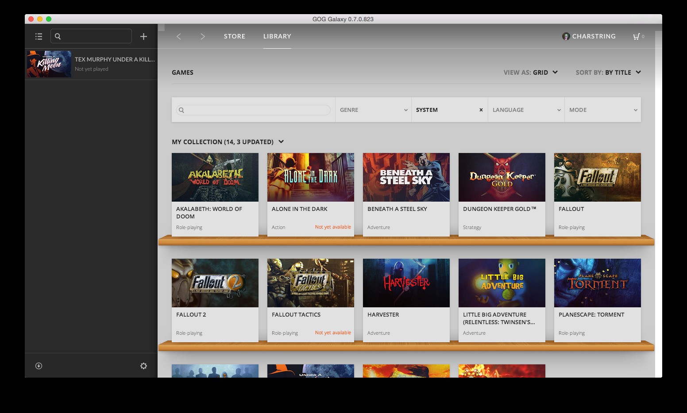The height and width of the screenshot is (413, 687).
Task: Expand the LANGUAGE filter dropdown
Action: [x=526, y=110]
